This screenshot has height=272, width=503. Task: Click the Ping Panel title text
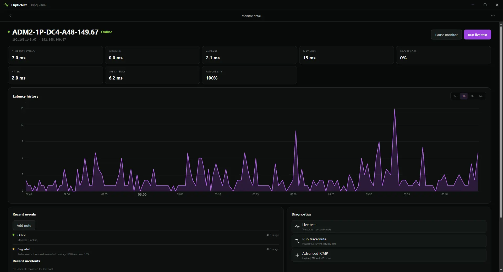click(x=39, y=5)
